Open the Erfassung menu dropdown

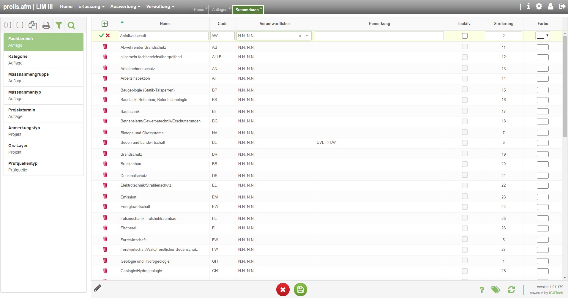click(91, 7)
